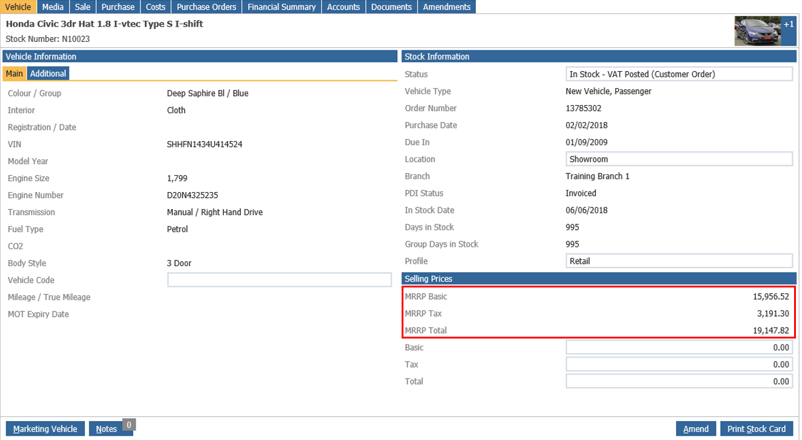Select the colour Deep Saphire Bl / Blue
Screen dimensions: 802x440
point(207,94)
